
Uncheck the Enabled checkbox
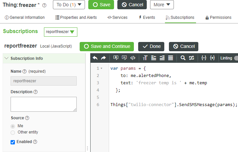click(x=13, y=142)
